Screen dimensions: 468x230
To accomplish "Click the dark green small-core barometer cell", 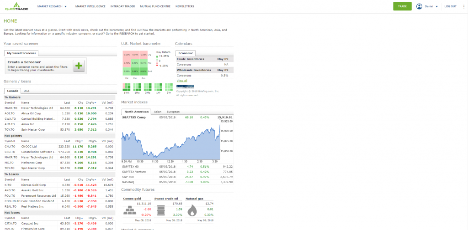I will (135, 71).
